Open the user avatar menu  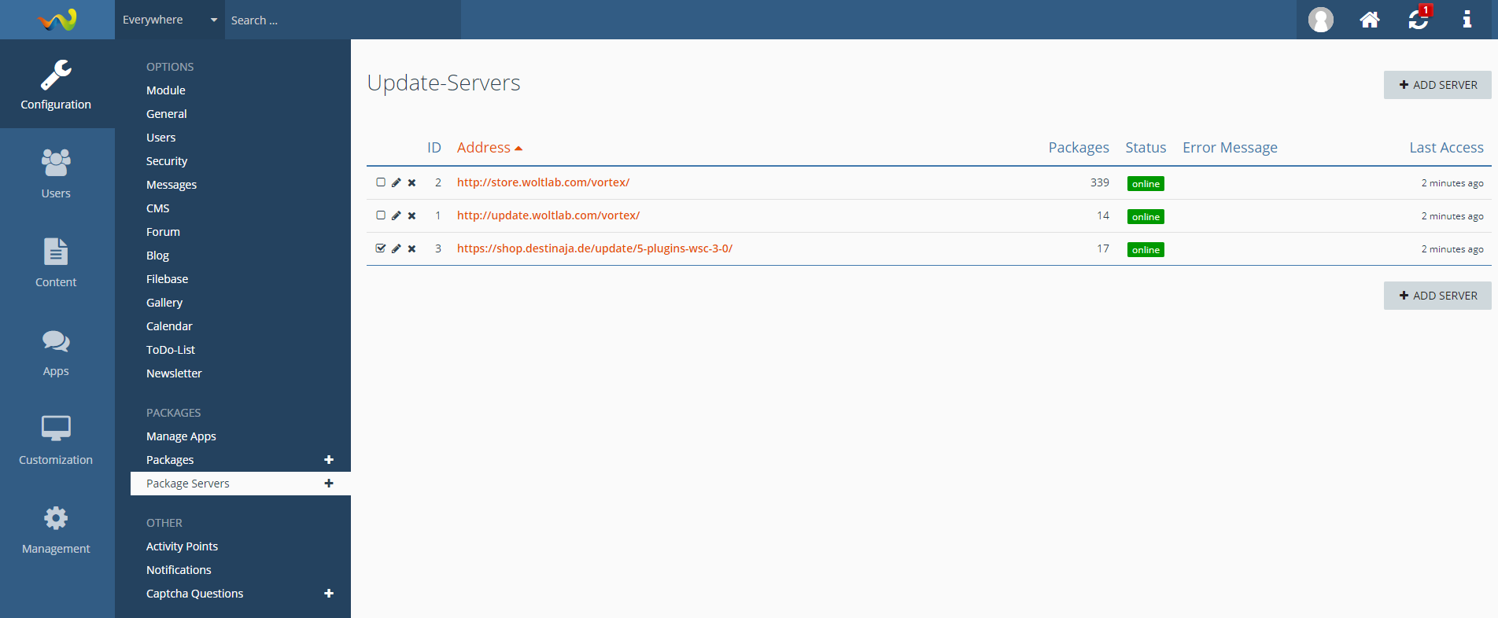coord(1321,20)
